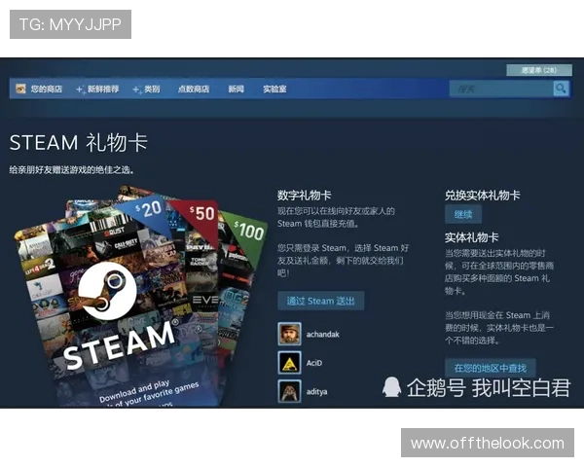Click the search magnifier icon

pyautogui.click(x=561, y=89)
